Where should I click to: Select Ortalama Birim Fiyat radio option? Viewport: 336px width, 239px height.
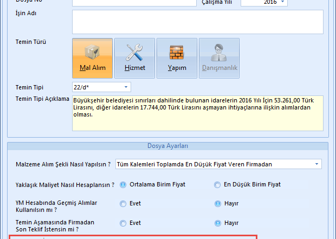(123, 184)
